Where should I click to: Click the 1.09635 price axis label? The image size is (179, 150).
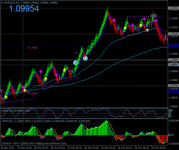coord(174,98)
